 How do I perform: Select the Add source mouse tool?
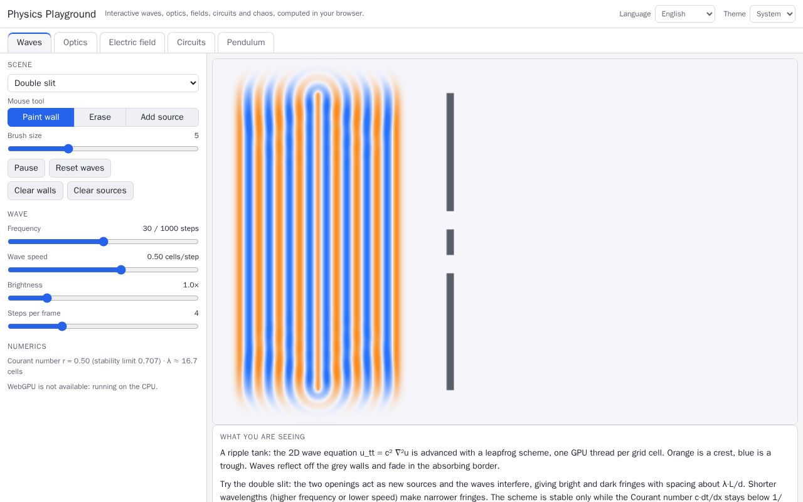pos(162,117)
